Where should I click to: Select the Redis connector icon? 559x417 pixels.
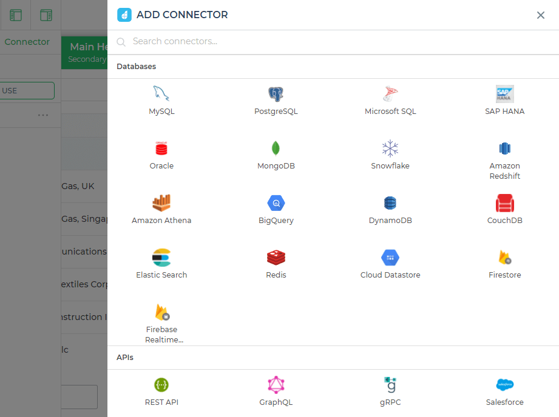276,258
